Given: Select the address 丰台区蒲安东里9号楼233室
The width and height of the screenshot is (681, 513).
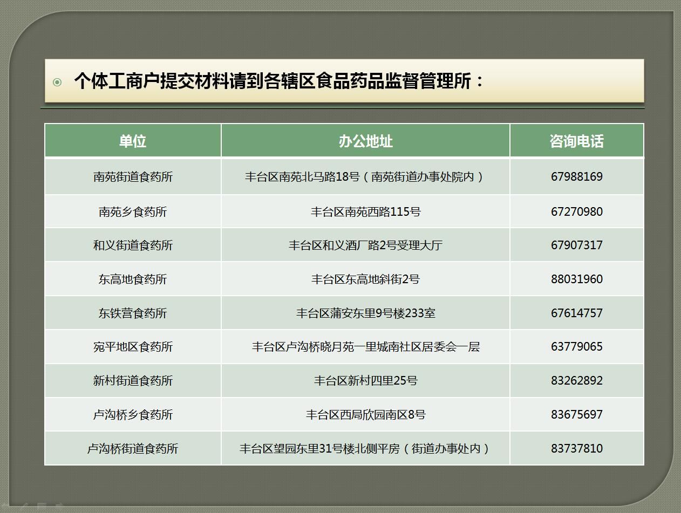Looking at the screenshot, I should pyautogui.click(x=365, y=313).
